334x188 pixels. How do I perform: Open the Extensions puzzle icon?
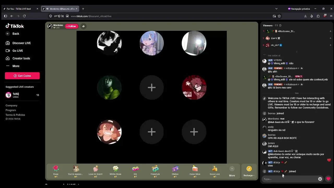click(x=318, y=16)
